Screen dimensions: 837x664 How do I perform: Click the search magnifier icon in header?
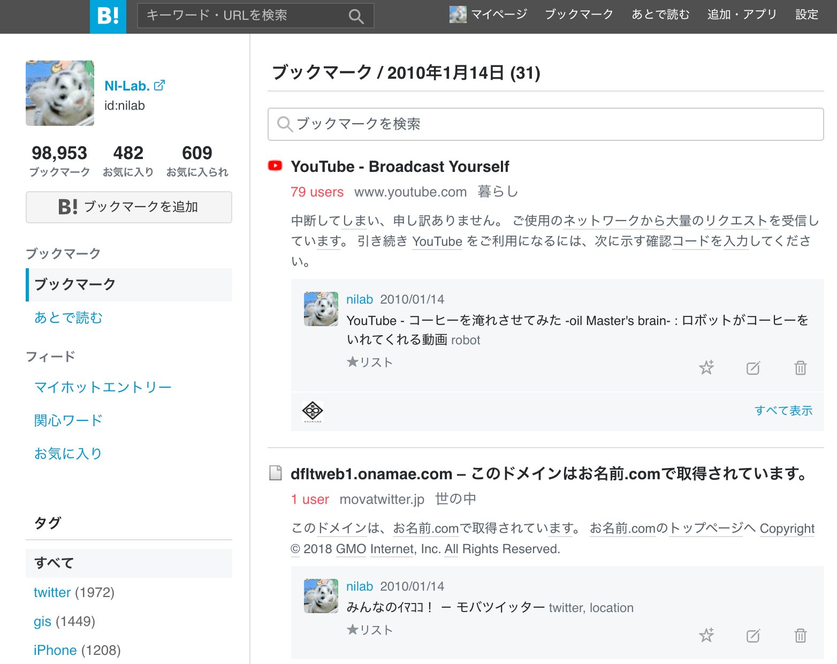pyautogui.click(x=356, y=16)
